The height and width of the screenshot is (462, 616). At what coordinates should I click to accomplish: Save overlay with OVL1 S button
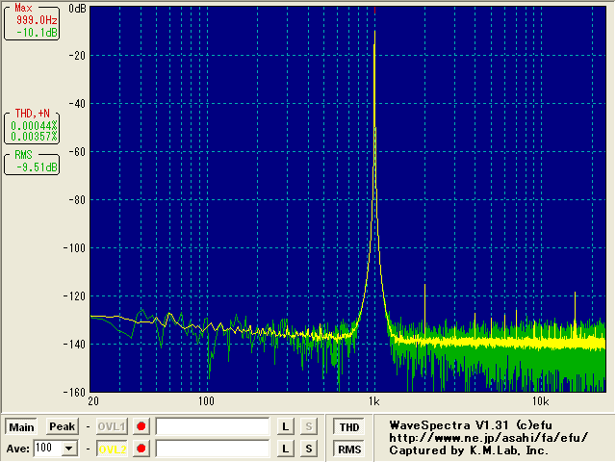pos(309,426)
